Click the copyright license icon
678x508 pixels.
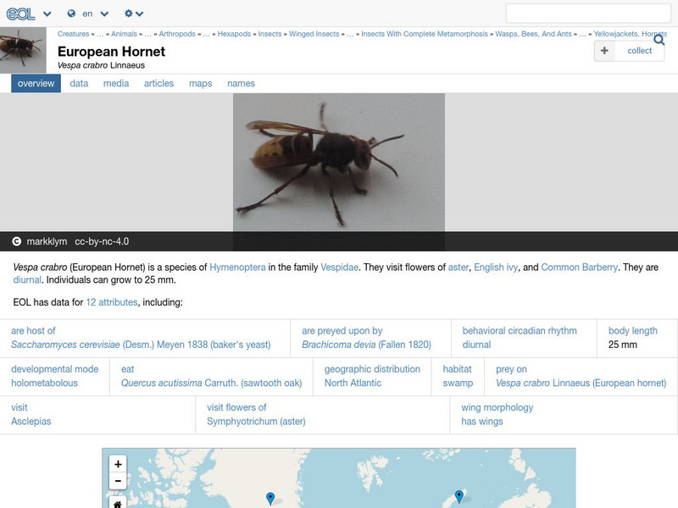point(16,241)
